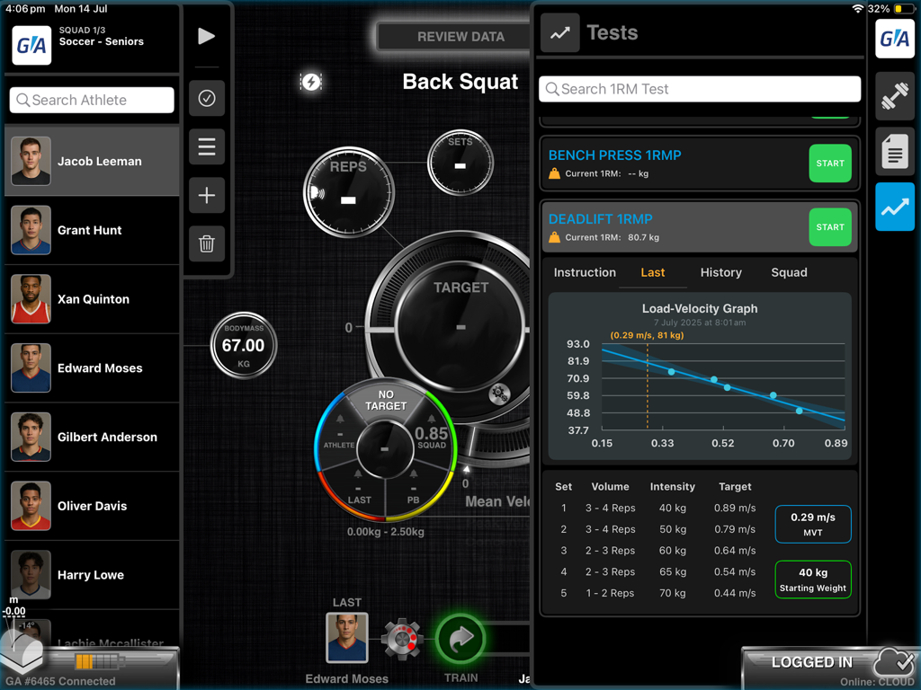Select the Tests chart icon on right sidebar

(x=895, y=208)
